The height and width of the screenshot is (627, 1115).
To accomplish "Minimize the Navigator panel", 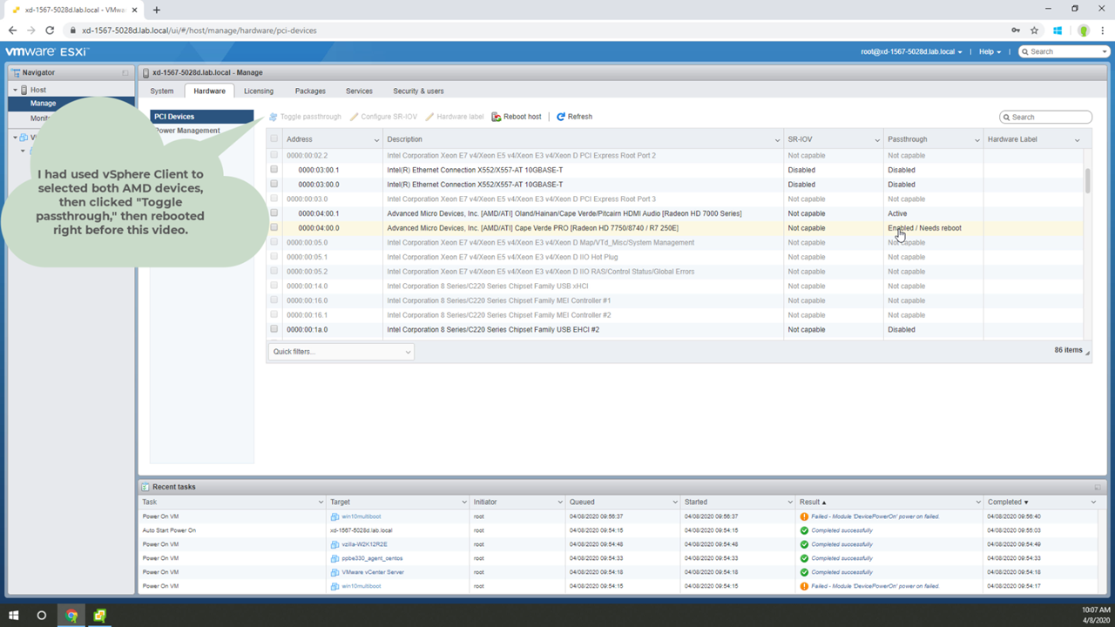I will (x=125, y=73).
